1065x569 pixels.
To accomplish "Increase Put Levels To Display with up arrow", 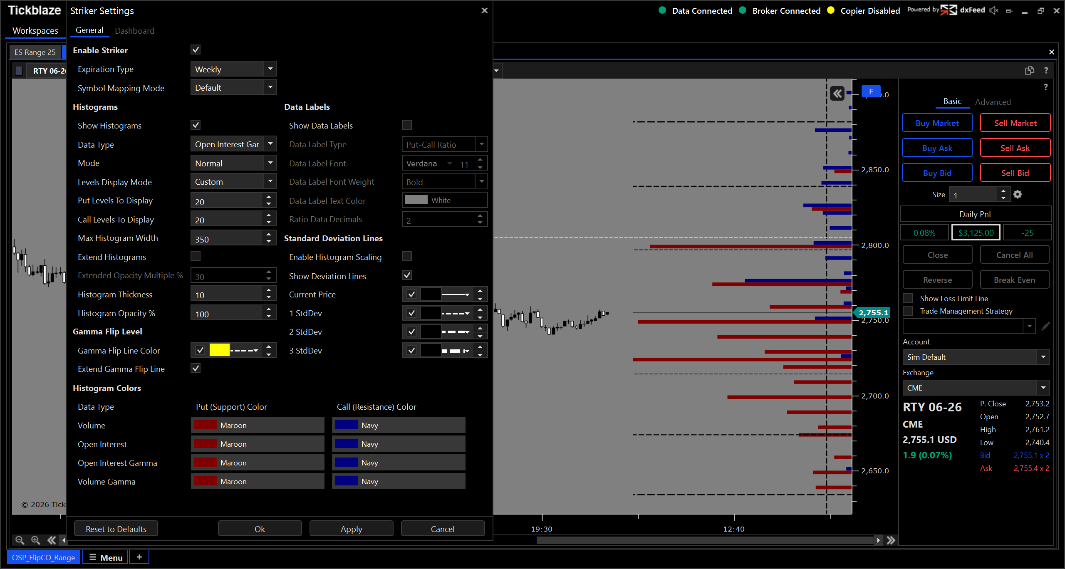I will coord(269,197).
